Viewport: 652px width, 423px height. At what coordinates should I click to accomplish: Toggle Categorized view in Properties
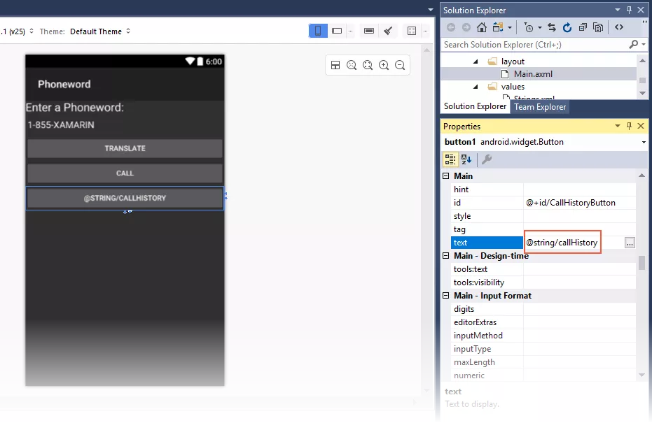pos(450,159)
